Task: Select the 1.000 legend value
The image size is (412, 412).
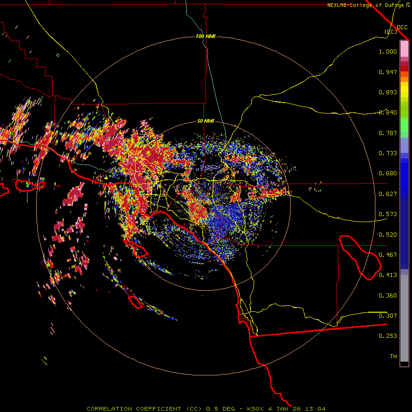Action: tap(388, 51)
